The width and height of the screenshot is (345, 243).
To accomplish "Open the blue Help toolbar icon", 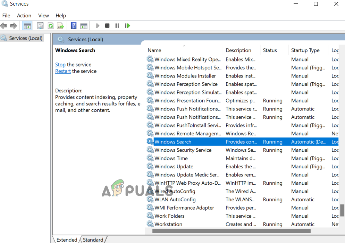I will point(74,26).
